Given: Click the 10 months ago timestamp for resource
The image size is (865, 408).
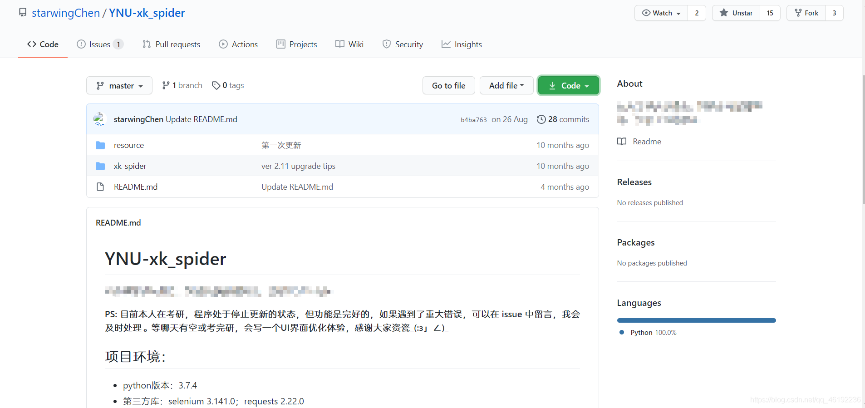Looking at the screenshot, I should [x=563, y=145].
